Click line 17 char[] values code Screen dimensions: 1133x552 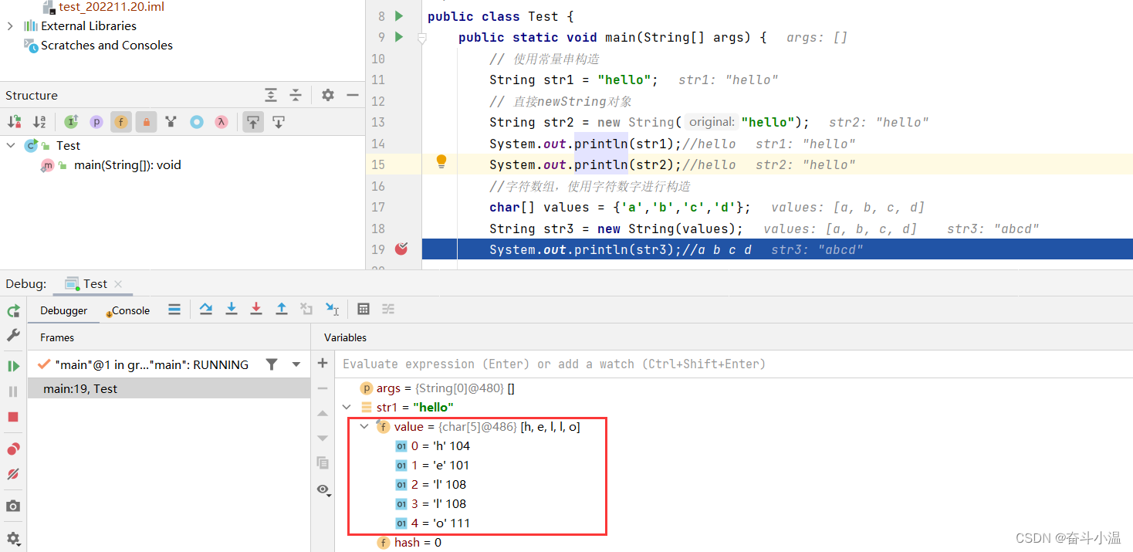[620, 207]
